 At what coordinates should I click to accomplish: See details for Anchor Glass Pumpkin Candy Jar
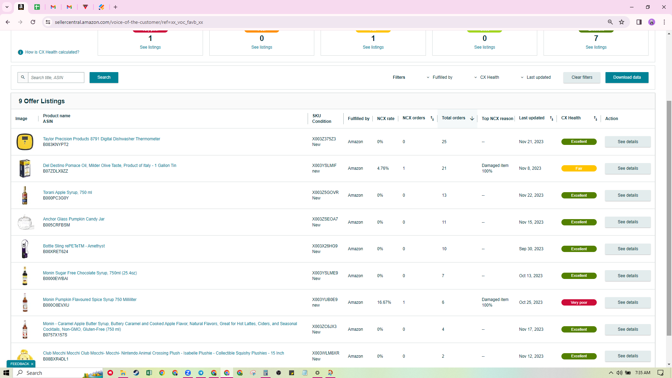click(628, 222)
